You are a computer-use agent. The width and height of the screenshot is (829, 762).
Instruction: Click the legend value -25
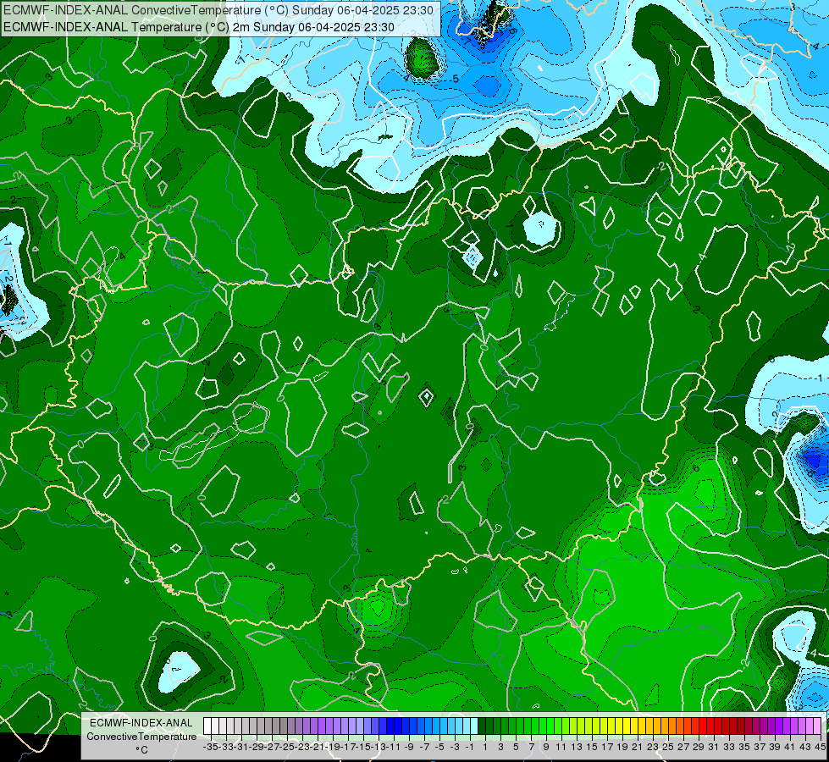tap(287, 747)
